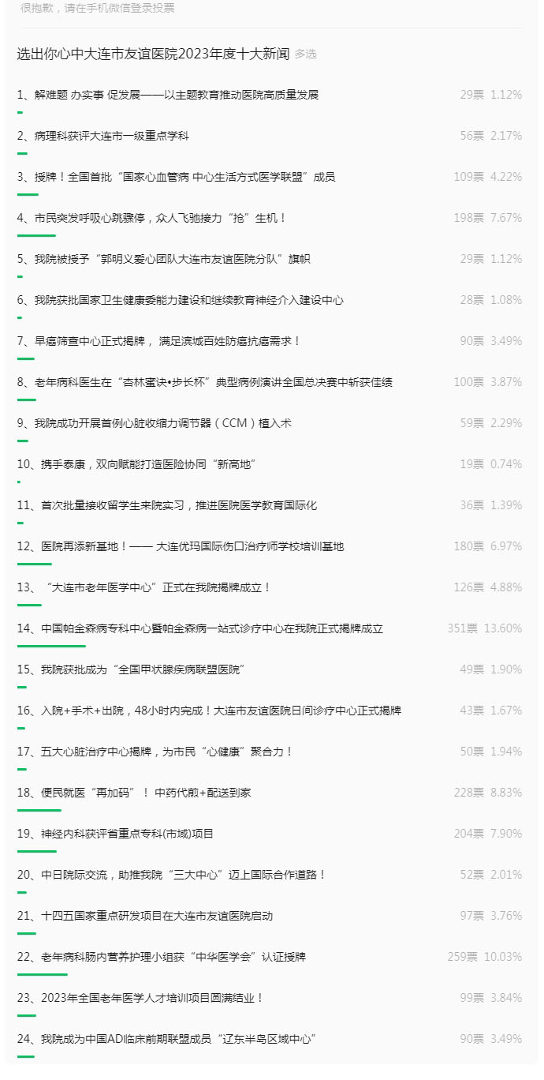Pick option 7 早癌筛查中心正式揭牌

(x=158, y=341)
